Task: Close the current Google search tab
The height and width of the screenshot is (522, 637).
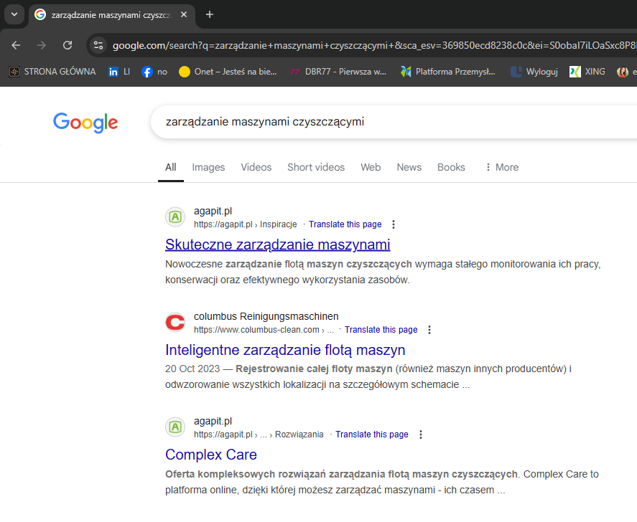Action: point(184,14)
